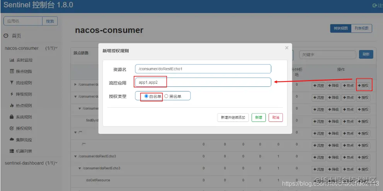
Task: Click the bar chart icon for 实时监控
Action: pos(12,60)
